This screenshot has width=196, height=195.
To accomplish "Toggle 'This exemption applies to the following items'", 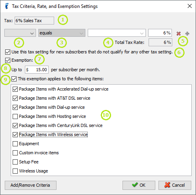I will pos(14,79).
